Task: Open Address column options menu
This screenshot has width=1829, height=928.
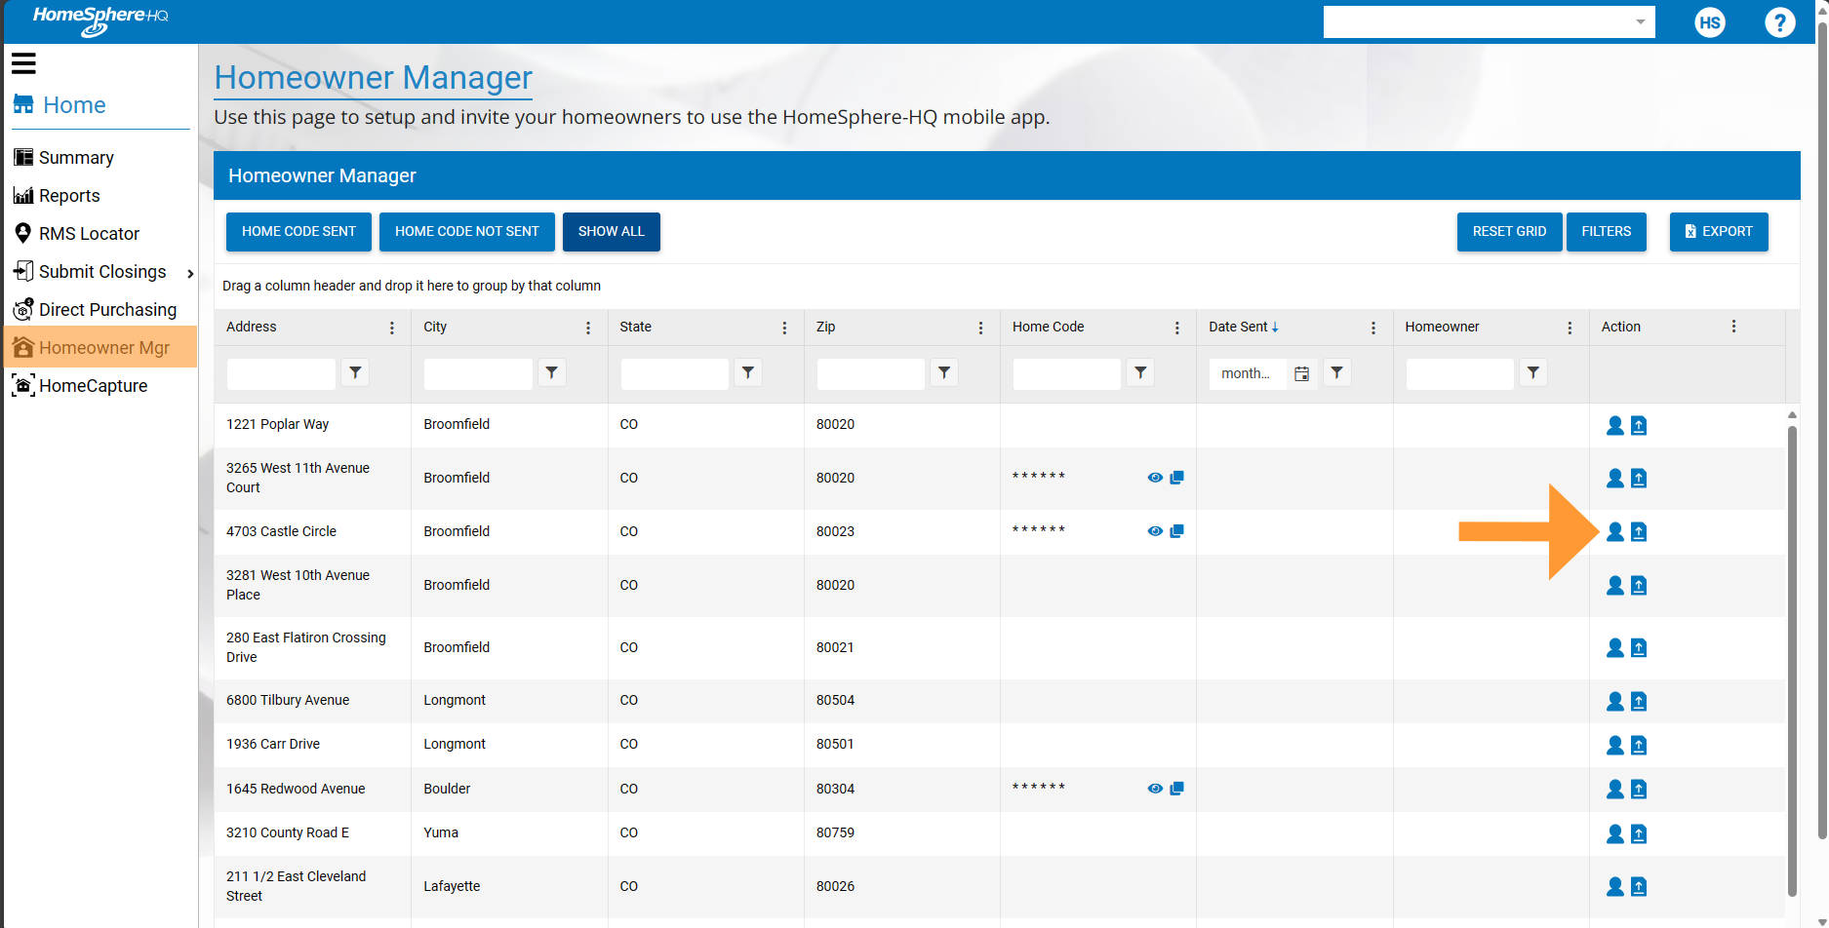Action: pyautogui.click(x=392, y=328)
